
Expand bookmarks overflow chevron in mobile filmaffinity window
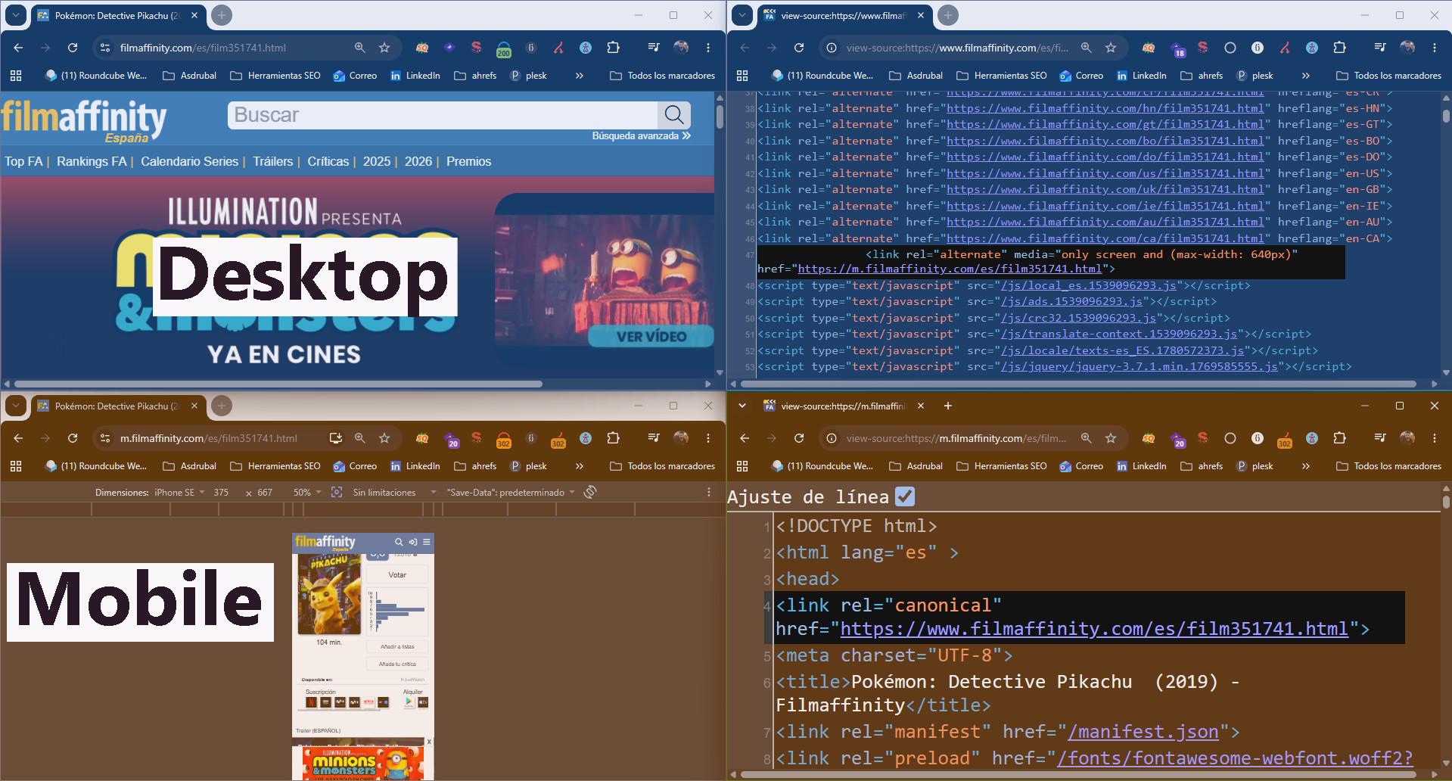click(x=580, y=466)
